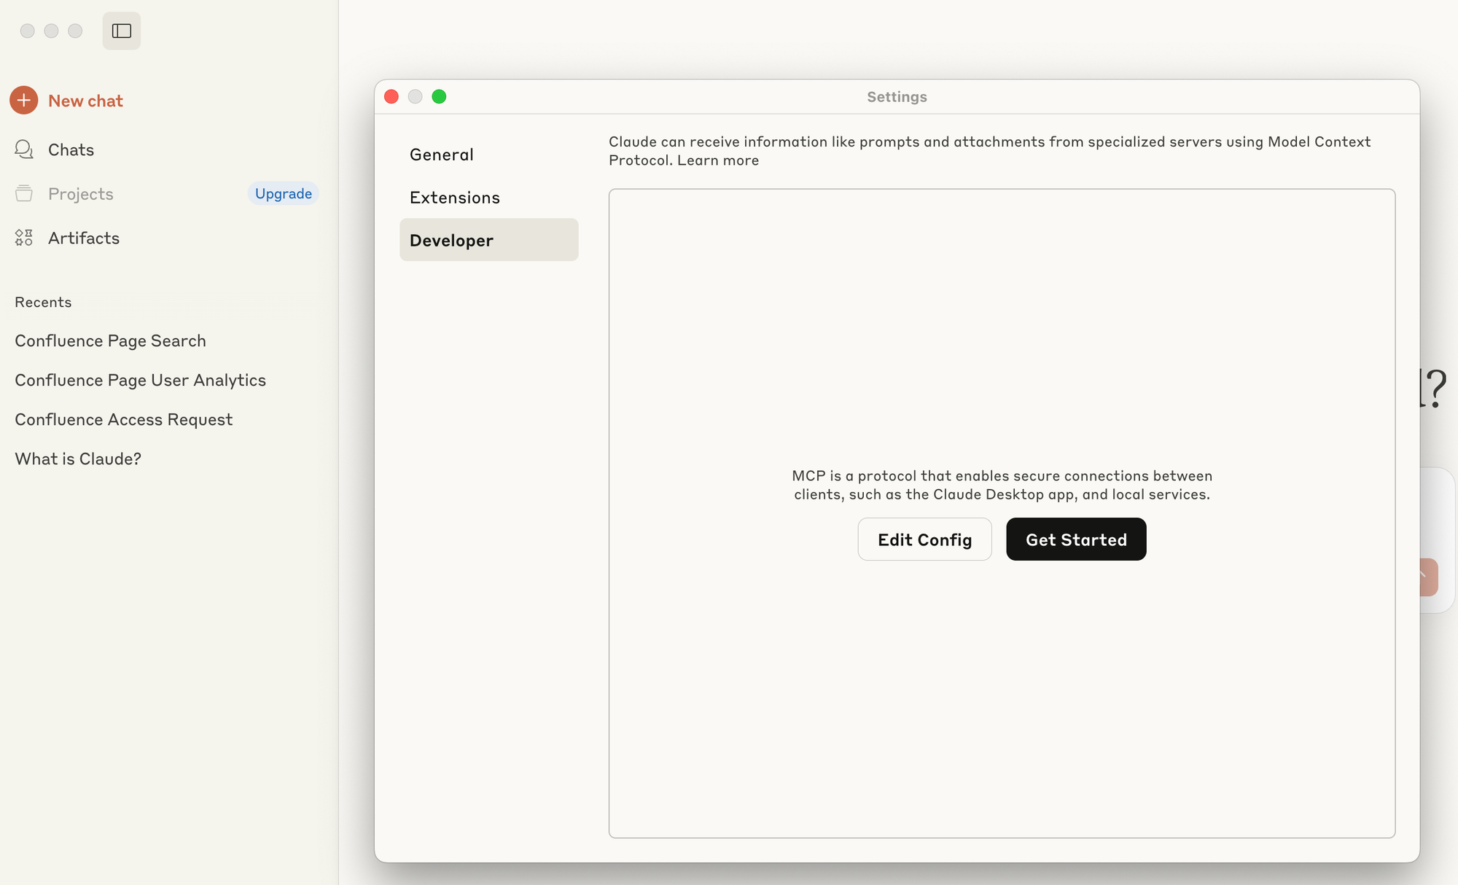
Task: Click the Chats speech bubble icon
Action: point(24,149)
